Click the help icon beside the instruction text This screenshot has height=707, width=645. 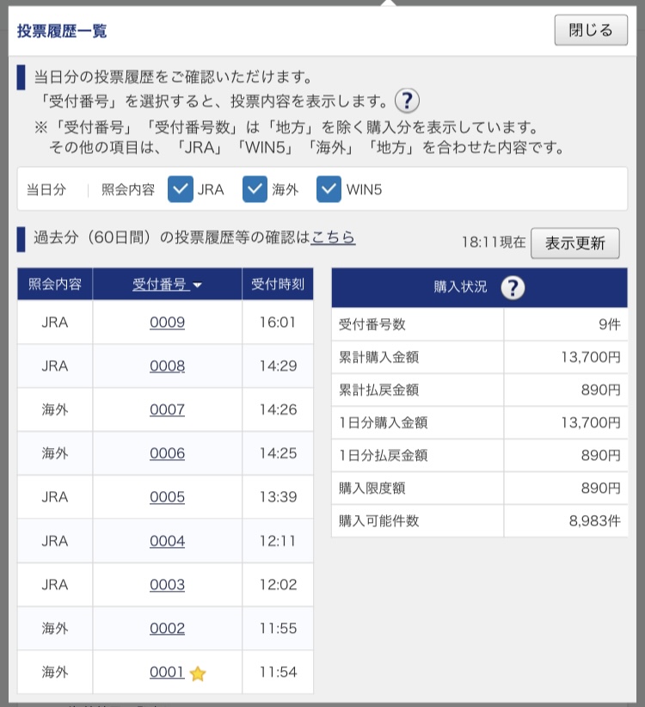point(407,101)
